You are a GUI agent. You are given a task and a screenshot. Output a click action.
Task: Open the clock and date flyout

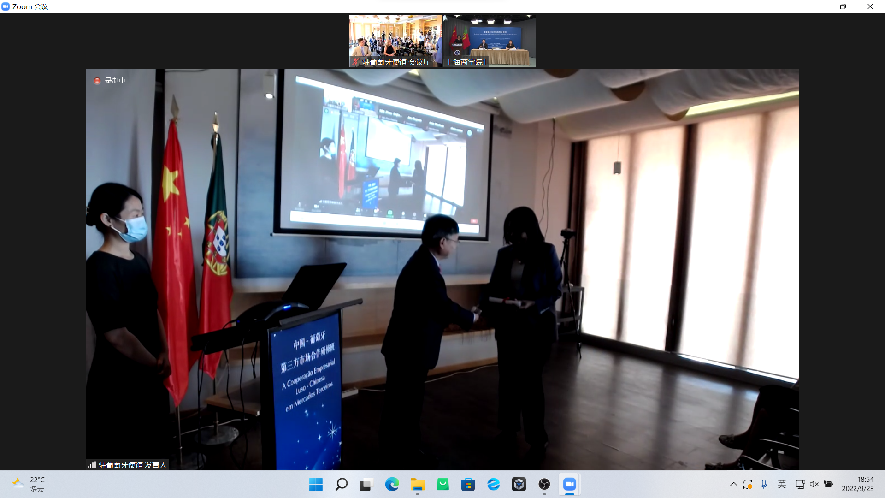857,484
